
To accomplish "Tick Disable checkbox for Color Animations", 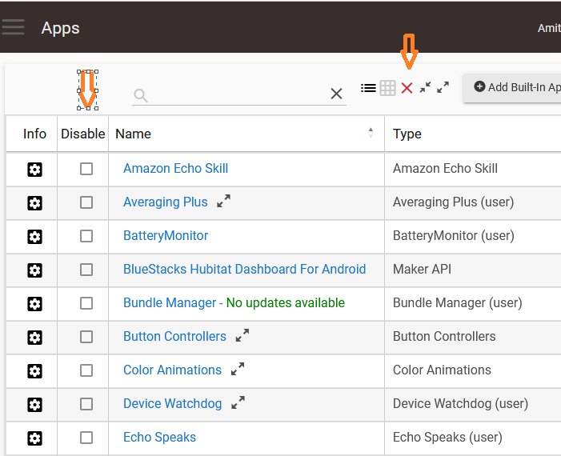I will (x=86, y=370).
